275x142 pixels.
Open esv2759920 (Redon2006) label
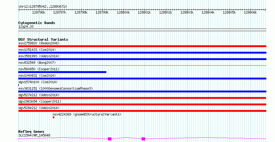(x=39, y=43)
